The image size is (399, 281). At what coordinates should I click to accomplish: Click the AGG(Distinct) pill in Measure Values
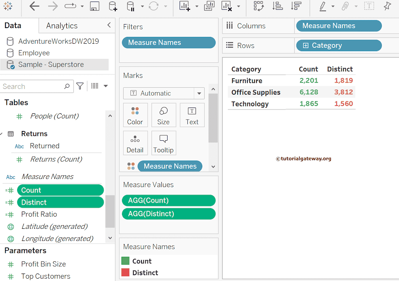[x=169, y=214]
